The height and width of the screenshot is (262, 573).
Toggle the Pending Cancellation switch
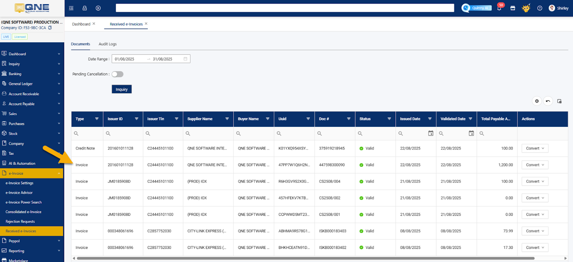[x=117, y=74]
